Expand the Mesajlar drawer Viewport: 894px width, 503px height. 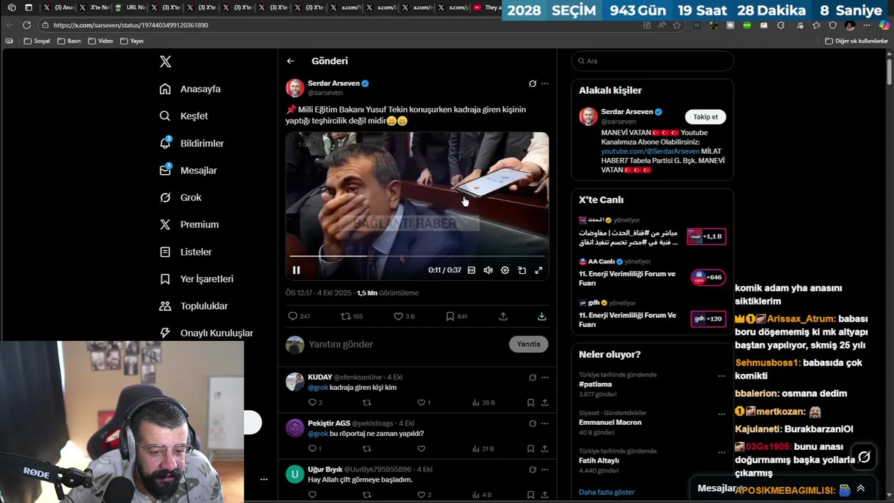[860, 488]
